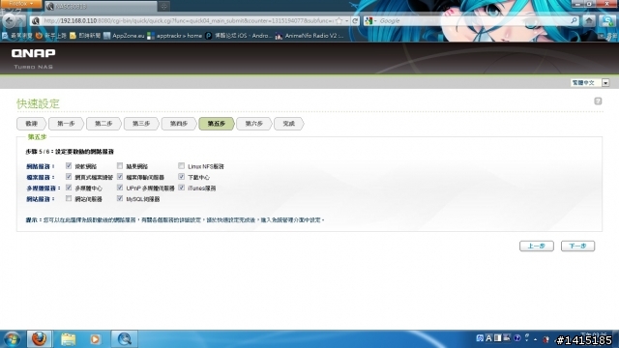Click the skype-like icon at toolbar right
The width and height of the screenshot is (619, 348).
(x=607, y=21)
